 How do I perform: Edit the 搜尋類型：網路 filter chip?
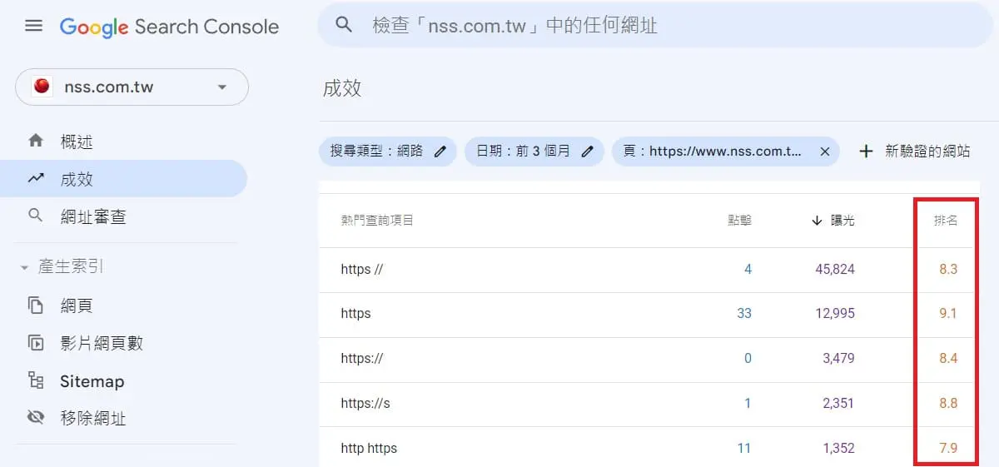tap(388, 152)
